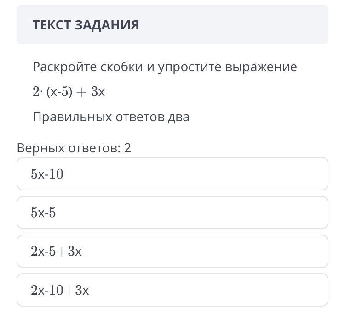345x336 pixels.
Task: Pick the fully simplified result 5x-10
Action: [172, 174]
